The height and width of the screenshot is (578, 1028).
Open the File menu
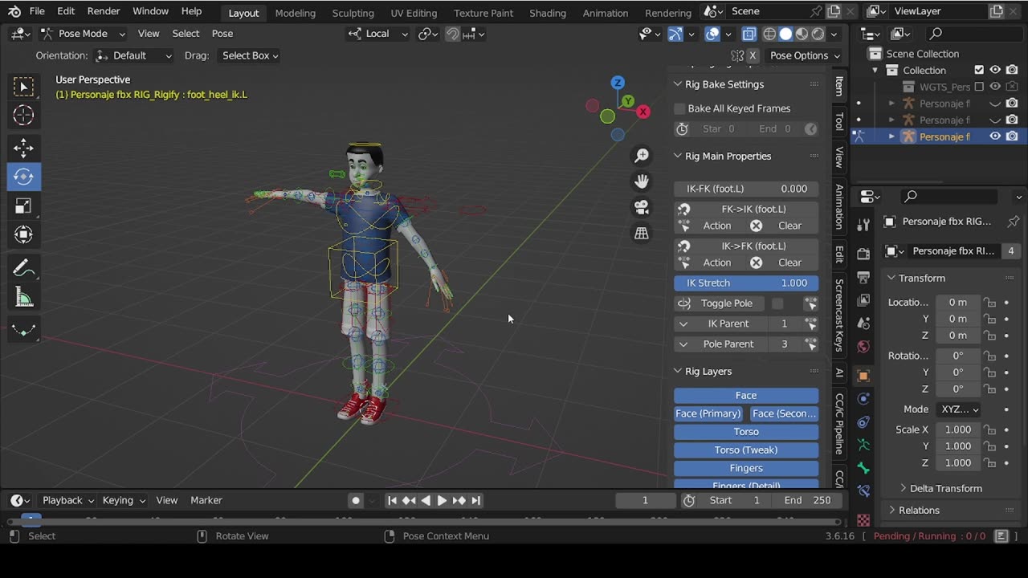[37, 11]
